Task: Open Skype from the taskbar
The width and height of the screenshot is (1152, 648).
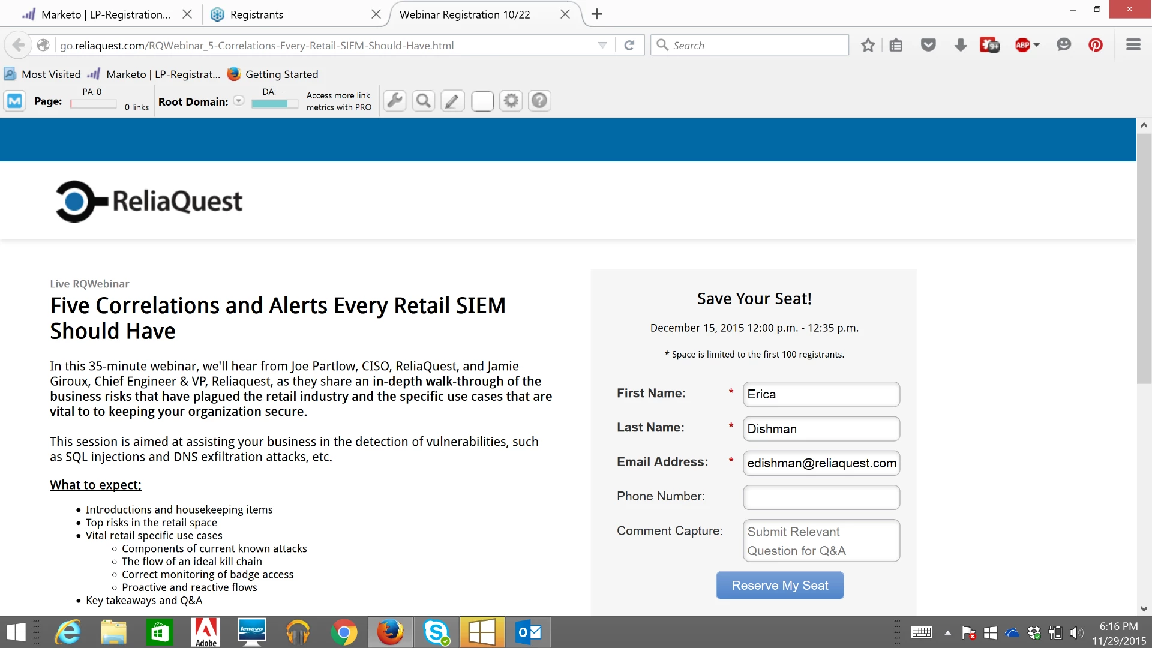Action: (x=436, y=632)
